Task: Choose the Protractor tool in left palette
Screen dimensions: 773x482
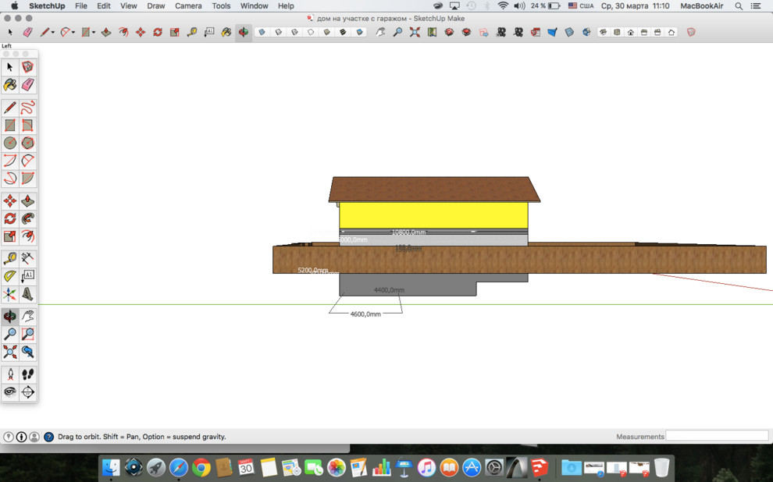Action: pyautogui.click(x=10, y=276)
